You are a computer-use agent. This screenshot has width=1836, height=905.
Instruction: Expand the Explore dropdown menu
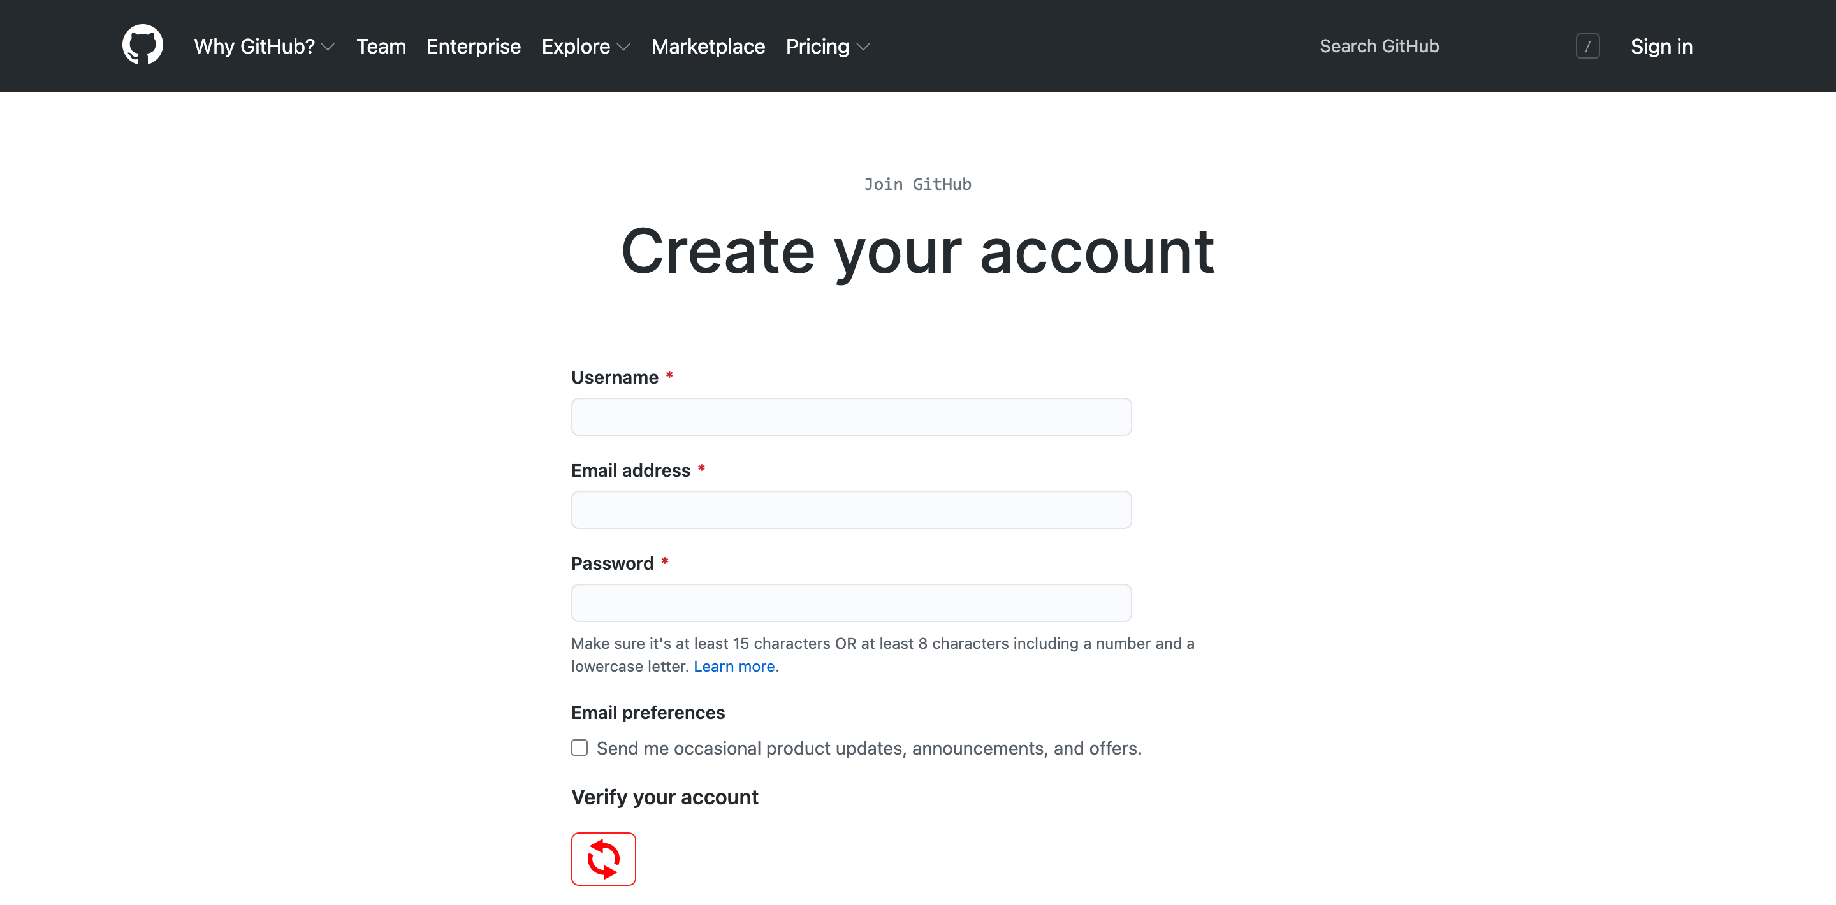click(x=585, y=47)
